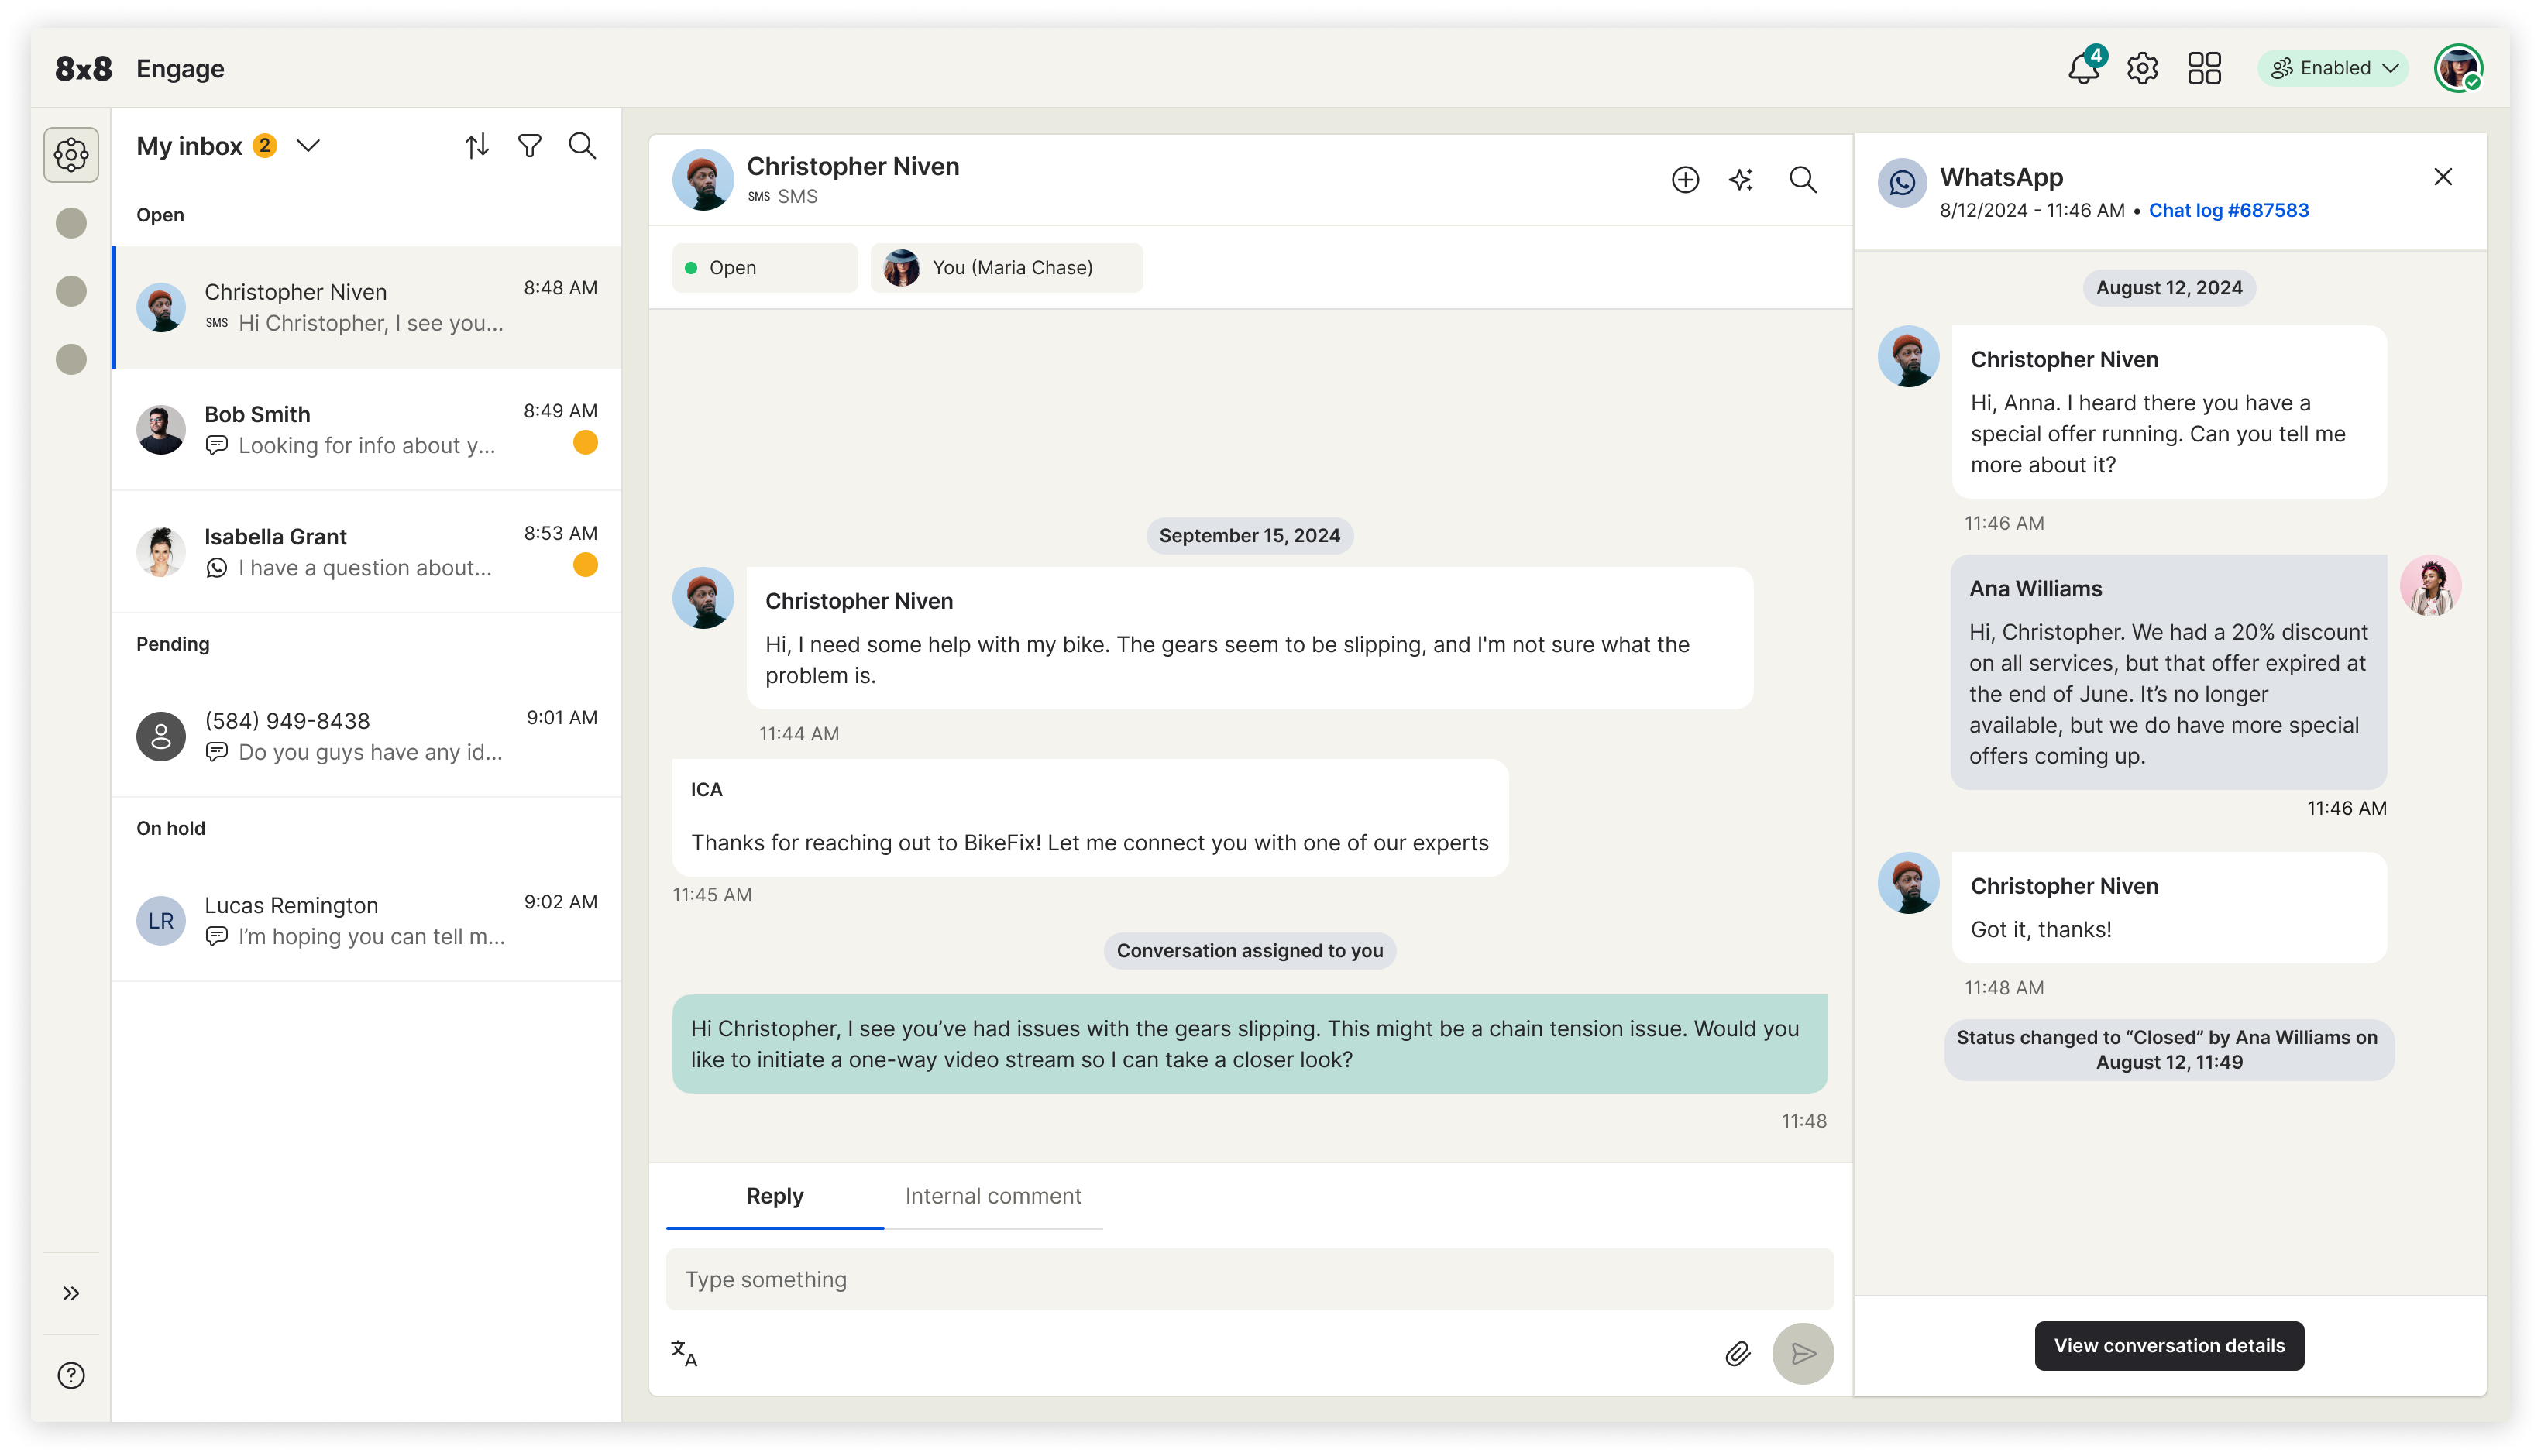Open the apps grid menu
Screen dimensions: 2541x1456
pyautogui.click(x=2204, y=69)
